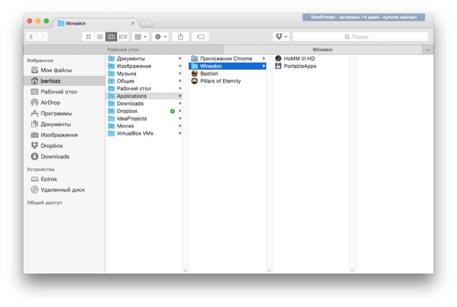
Task: Expand Музыка with its disclosure arrow
Action: coord(180,74)
